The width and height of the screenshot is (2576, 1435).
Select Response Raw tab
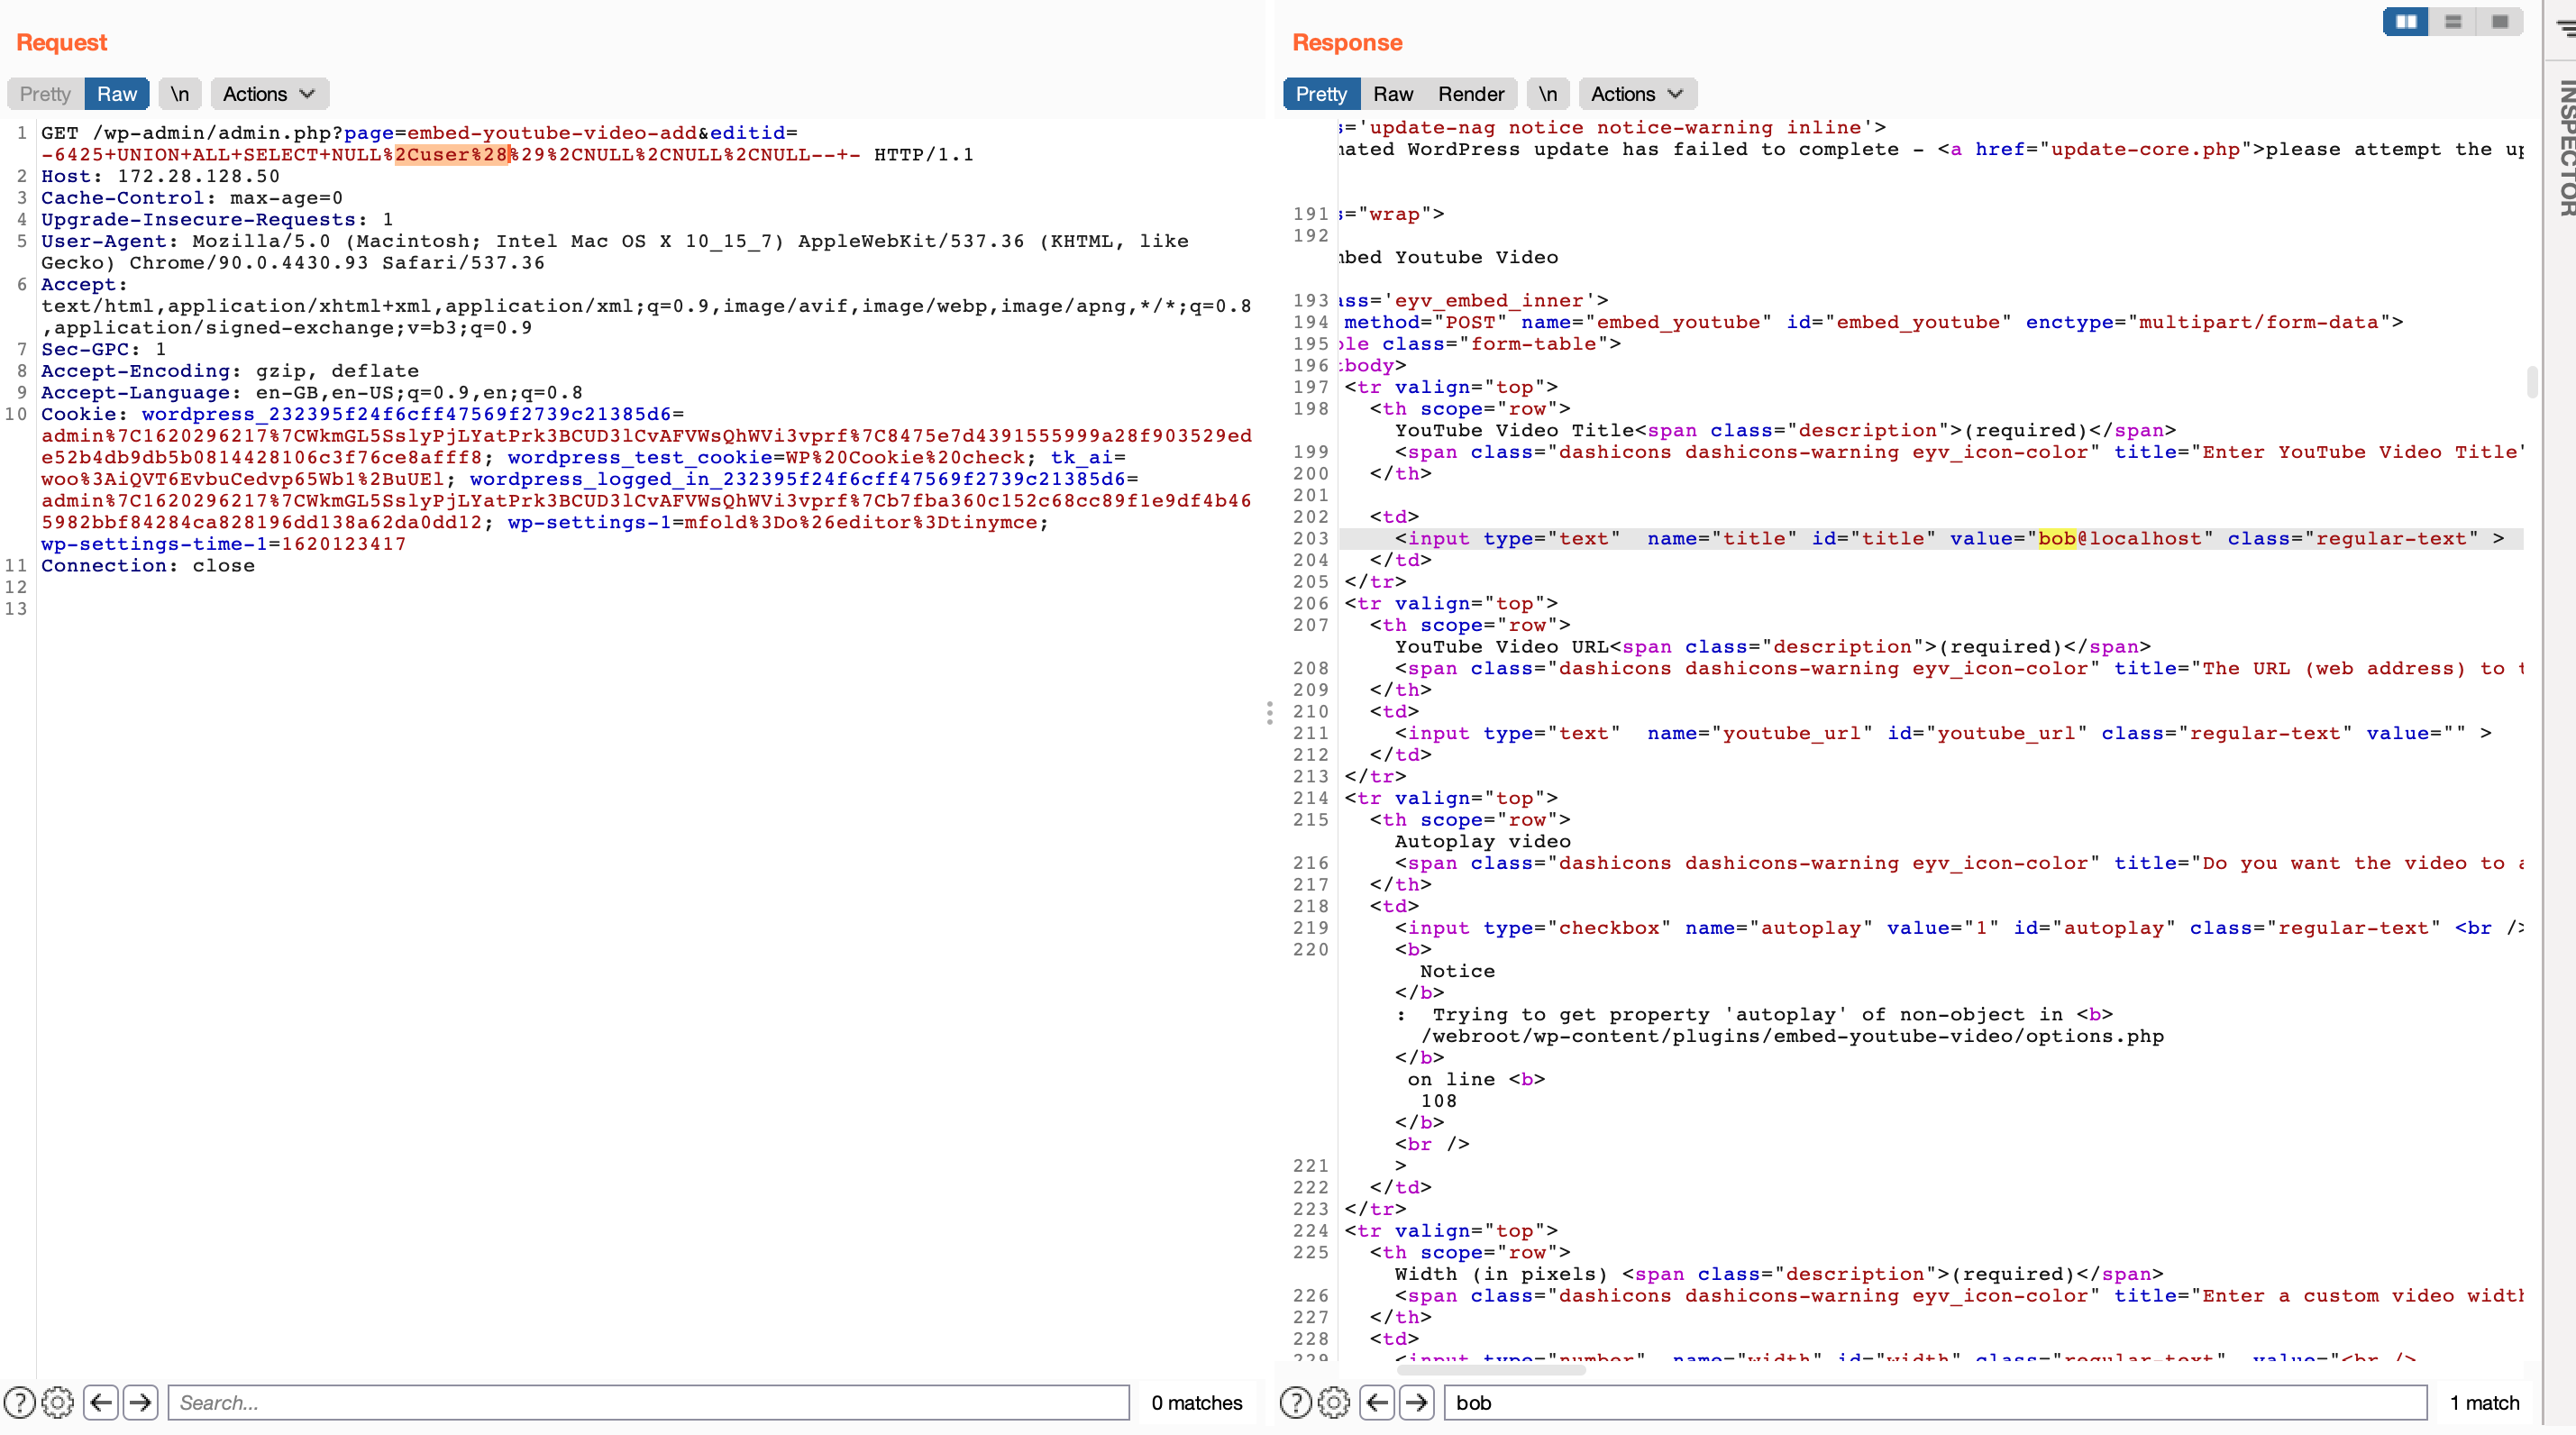click(1393, 94)
